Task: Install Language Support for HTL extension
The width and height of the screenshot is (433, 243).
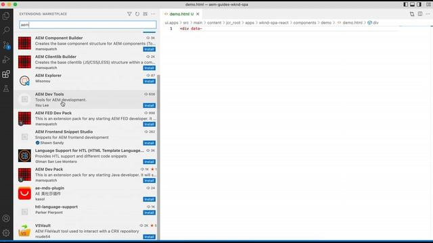Action: point(149,162)
